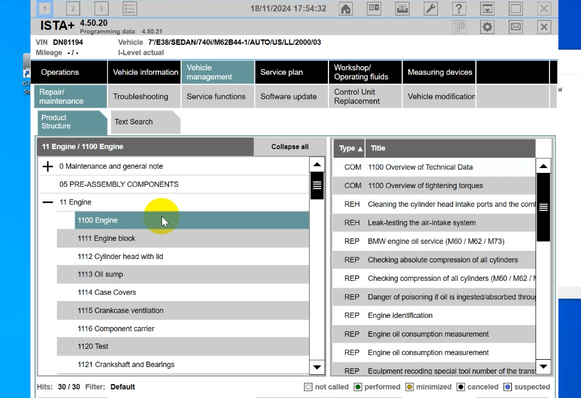Open 'Danger of poisoning if oil is ingested' row
The width and height of the screenshot is (581, 398).
[434, 297]
